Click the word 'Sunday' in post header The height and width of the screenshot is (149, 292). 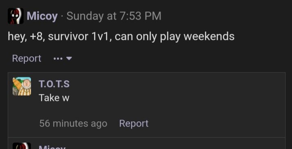point(85,16)
